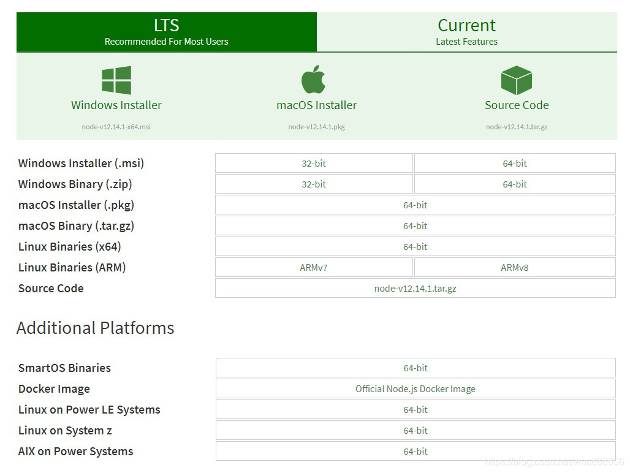
Task: Open the Official Node.js Docker Image link
Action: [x=416, y=389]
